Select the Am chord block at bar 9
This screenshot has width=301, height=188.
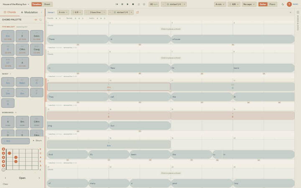click(109, 87)
